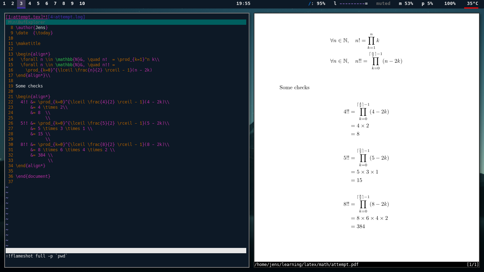Viewport: 484px width, 272px height.
Task: Click the 5!! product equation in PDF
Action: click(366, 158)
